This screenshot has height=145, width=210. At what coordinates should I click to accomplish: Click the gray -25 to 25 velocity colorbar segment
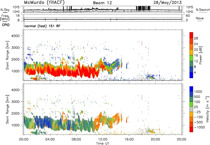point(191,109)
